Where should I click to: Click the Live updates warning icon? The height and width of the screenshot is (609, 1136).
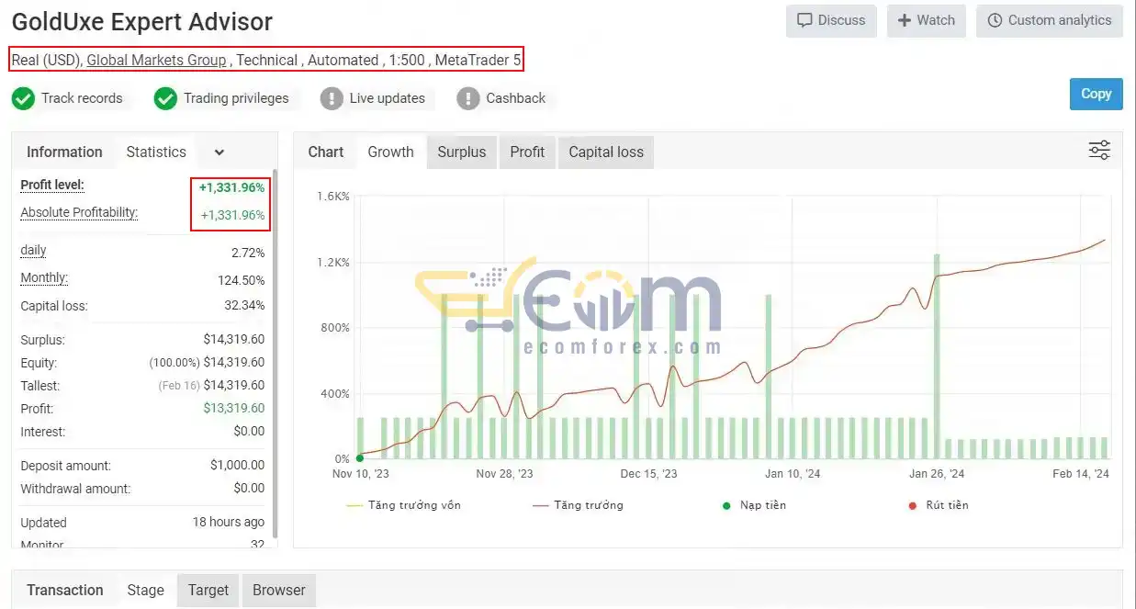click(332, 98)
